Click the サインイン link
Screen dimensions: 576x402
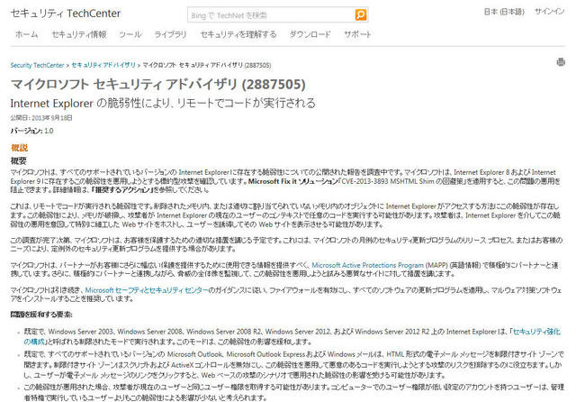pos(550,12)
